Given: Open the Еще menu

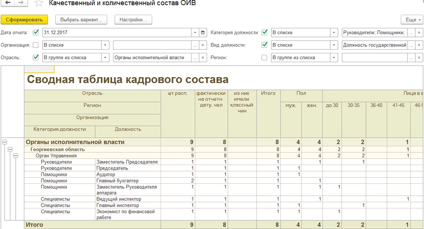Looking at the screenshot, I should (412, 20).
